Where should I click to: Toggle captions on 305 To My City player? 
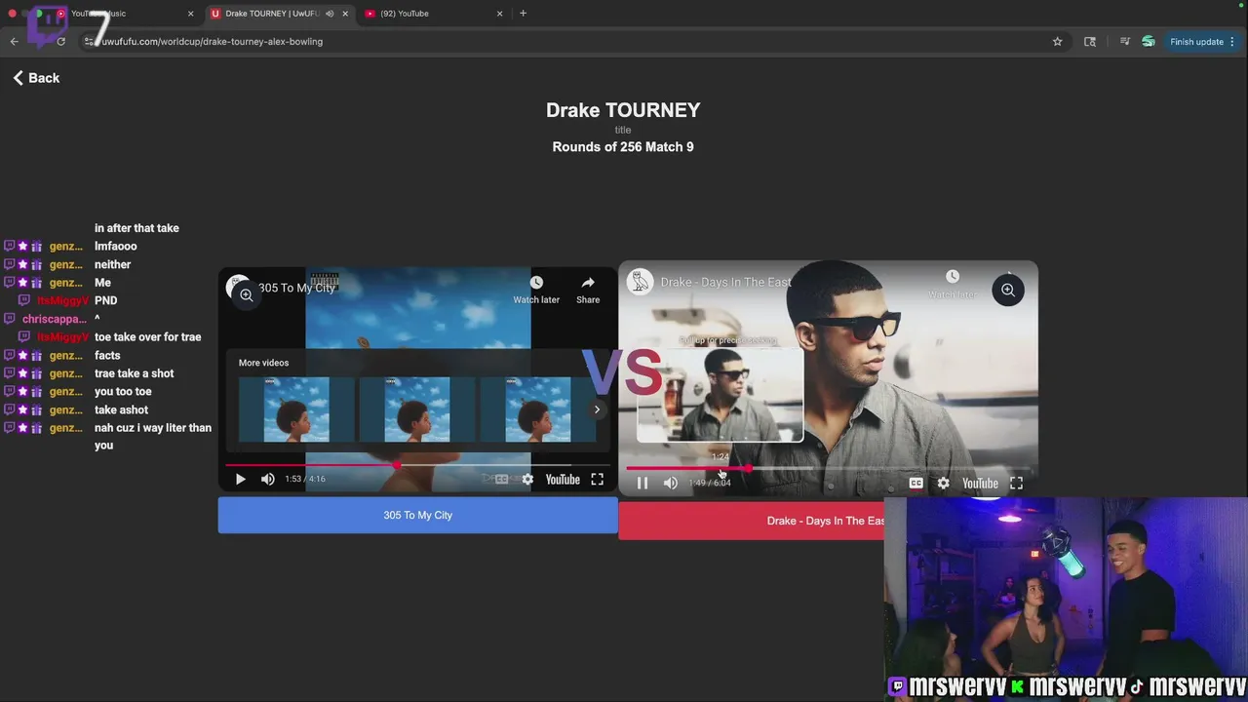[x=501, y=479]
